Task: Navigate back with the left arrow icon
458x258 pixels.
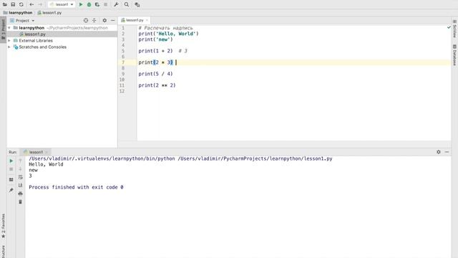Action: click(x=31, y=4)
